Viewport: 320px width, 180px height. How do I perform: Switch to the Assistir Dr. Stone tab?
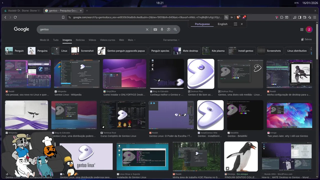[x=22, y=11]
